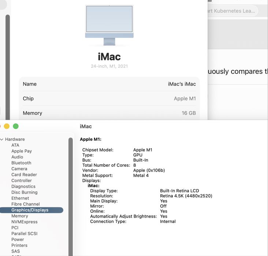Click the "Vendor:" label

pos(90,170)
